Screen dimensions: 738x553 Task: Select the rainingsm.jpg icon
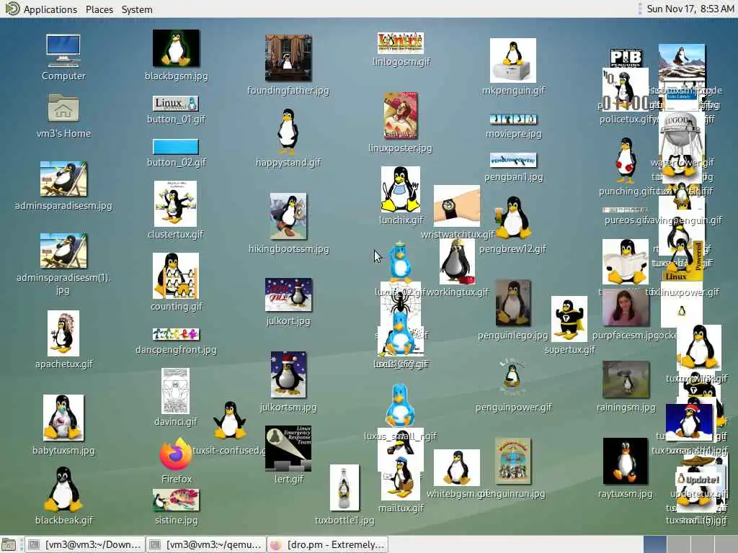tap(625, 379)
